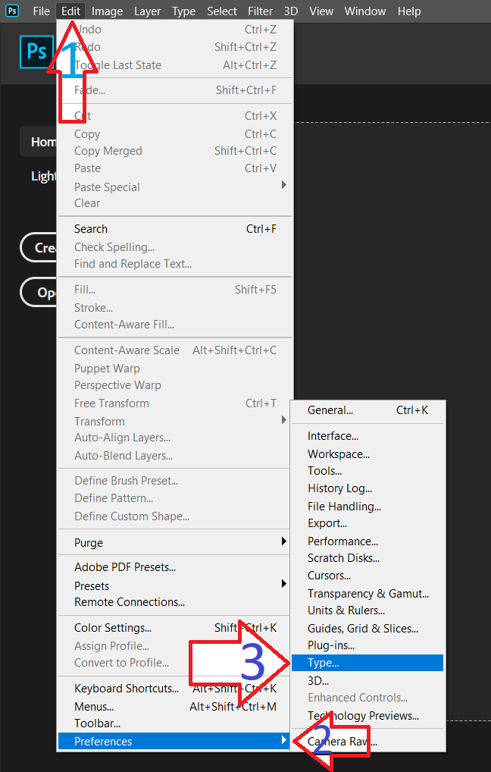This screenshot has height=772, width=491.
Task: Expand the Purge submenu
Action: (x=175, y=542)
